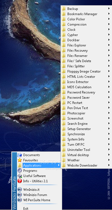Click the Programs gear icon
The width and height of the screenshot is (112, 210).
(x=20, y=171)
